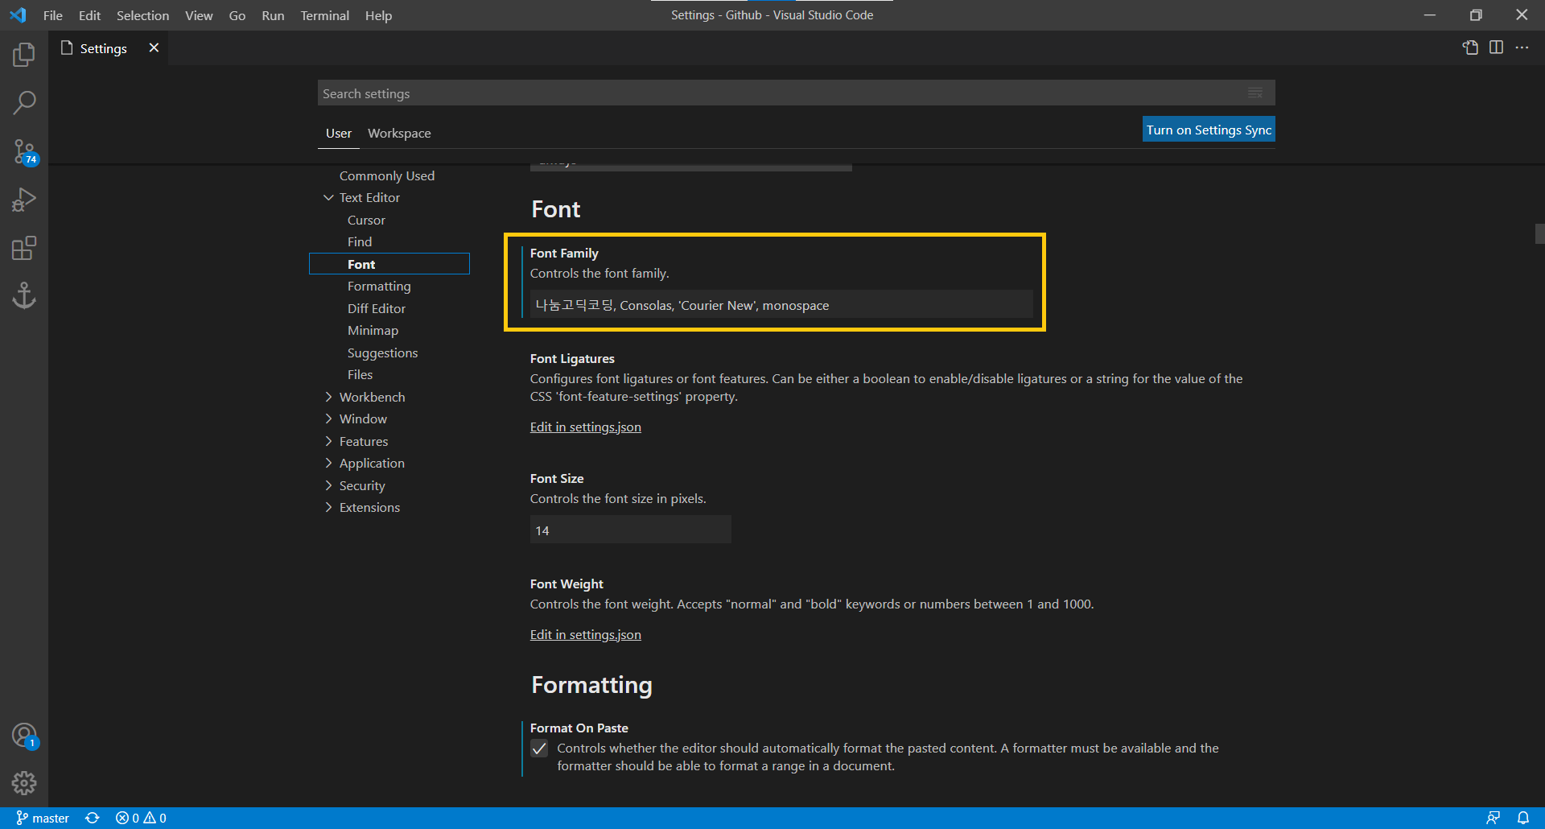Screen dimensions: 1545x829
Task: Click the VS Code logo icon in title bar
Action: tap(18, 15)
